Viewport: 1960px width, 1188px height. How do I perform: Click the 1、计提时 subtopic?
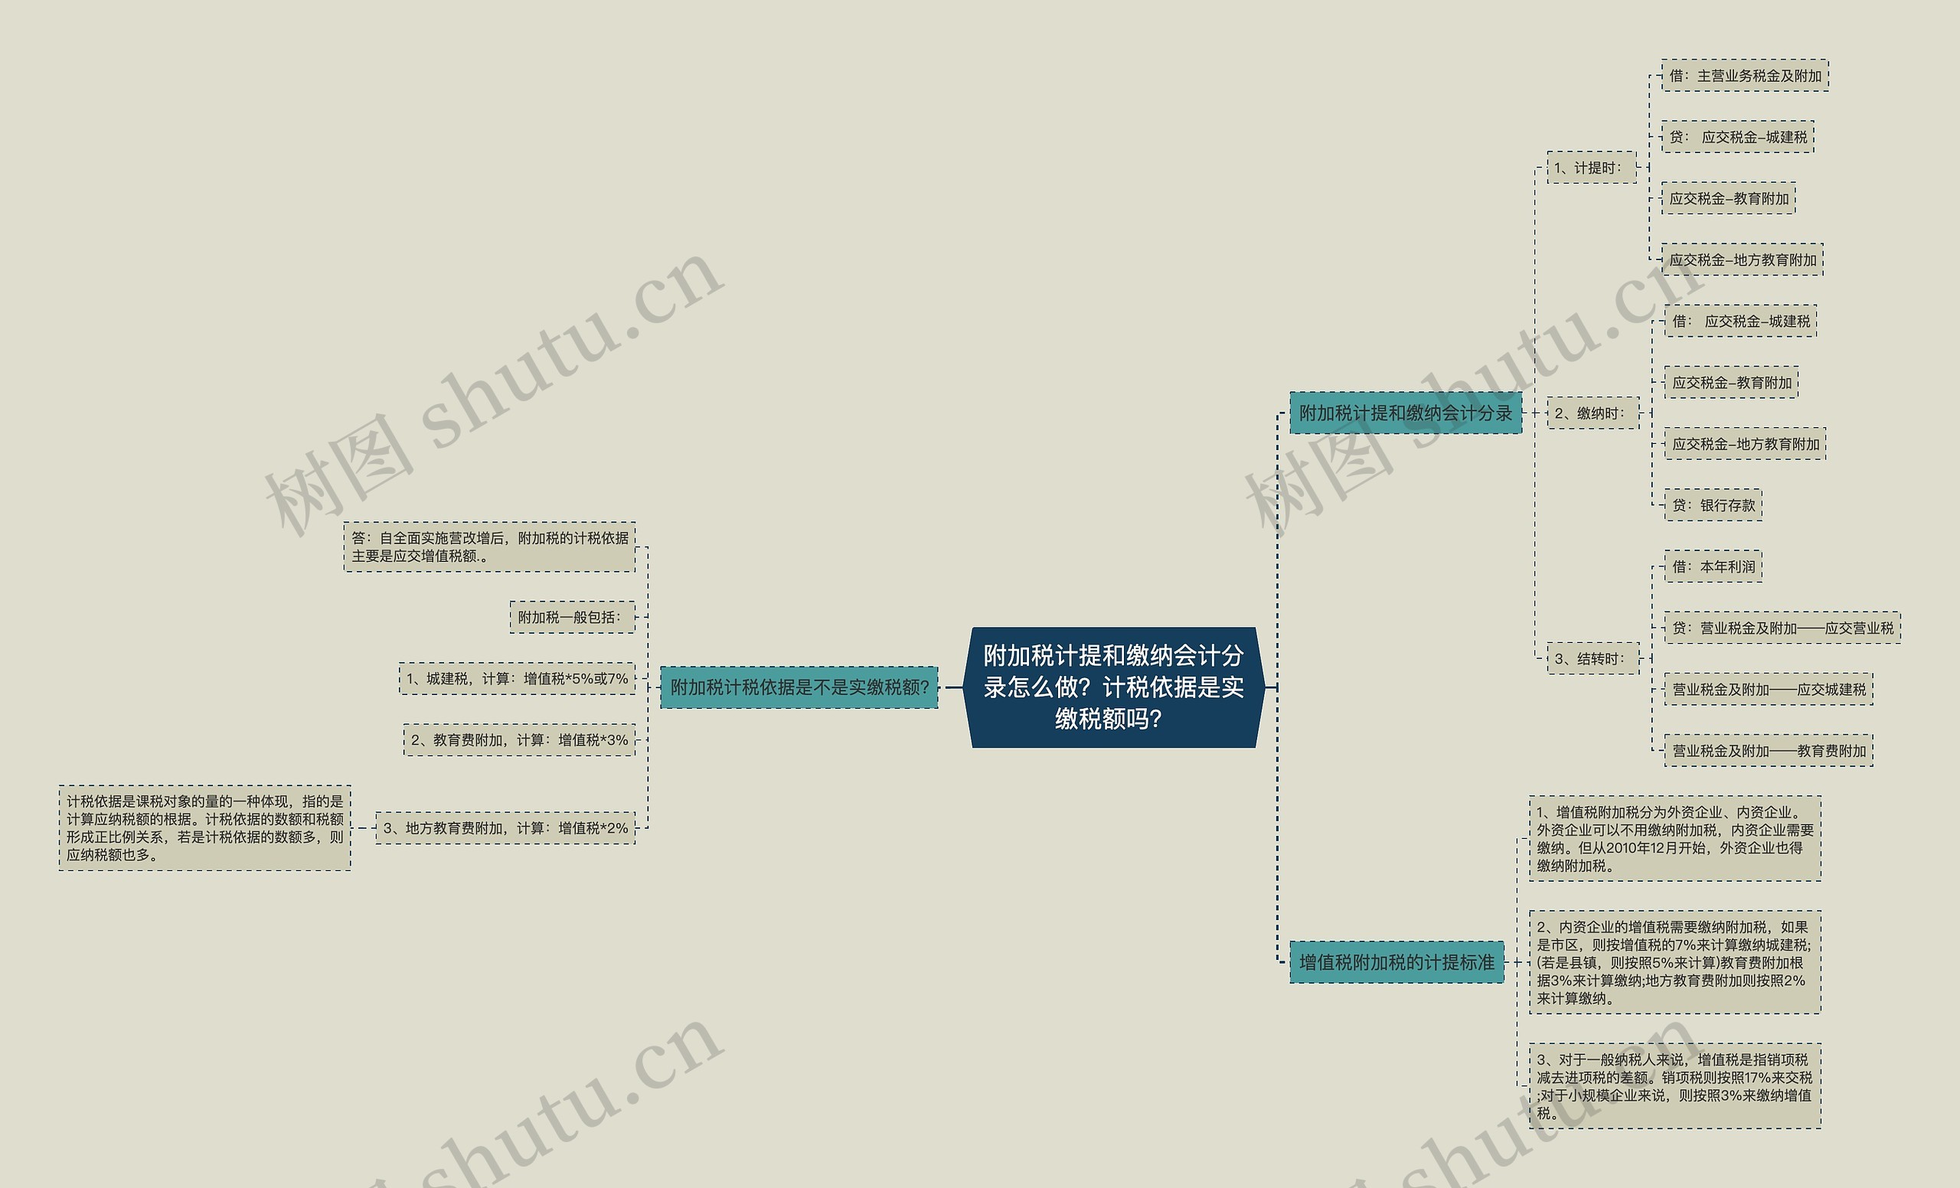tap(1591, 168)
